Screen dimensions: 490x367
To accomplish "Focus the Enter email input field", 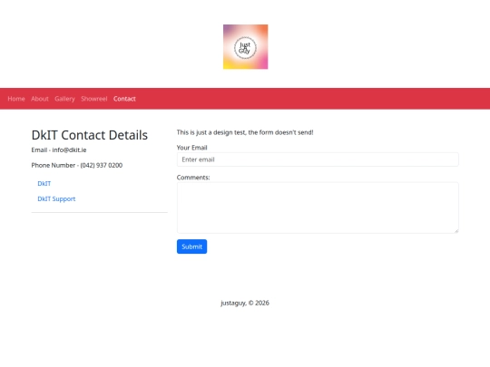I will point(318,159).
